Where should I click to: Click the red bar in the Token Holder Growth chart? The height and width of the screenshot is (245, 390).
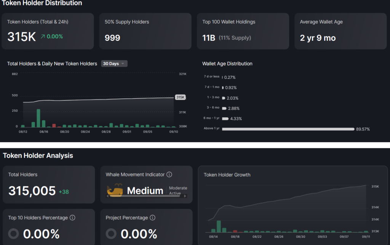tap(235, 231)
